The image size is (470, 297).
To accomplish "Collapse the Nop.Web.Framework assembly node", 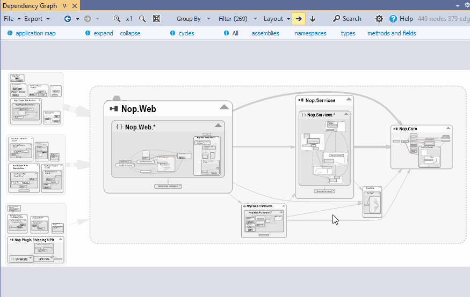I will [x=283, y=206].
